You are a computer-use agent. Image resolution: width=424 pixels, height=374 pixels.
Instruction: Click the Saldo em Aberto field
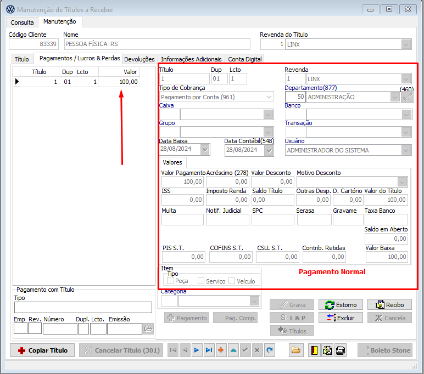(386, 239)
